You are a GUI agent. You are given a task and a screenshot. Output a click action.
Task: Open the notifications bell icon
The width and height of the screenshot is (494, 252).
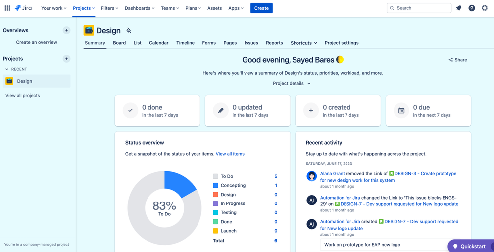[x=459, y=8]
